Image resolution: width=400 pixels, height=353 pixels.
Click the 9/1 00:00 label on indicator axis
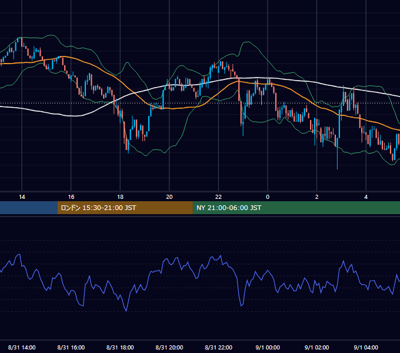click(268, 347)
